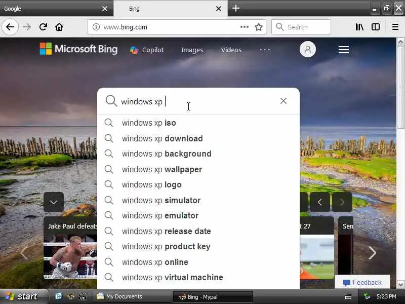The height and width of the screenshot is (304, 405).
Task: Click the browser forward arrow
Action: point(27,27)
